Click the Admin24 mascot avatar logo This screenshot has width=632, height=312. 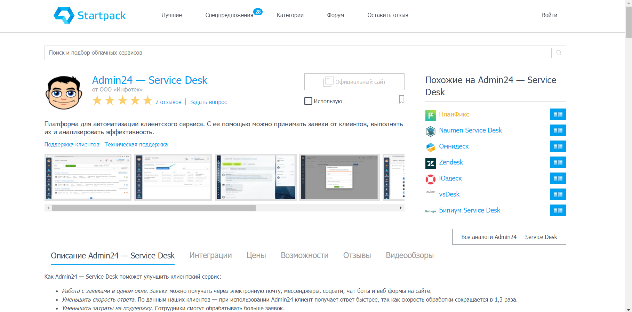[64, 92]
